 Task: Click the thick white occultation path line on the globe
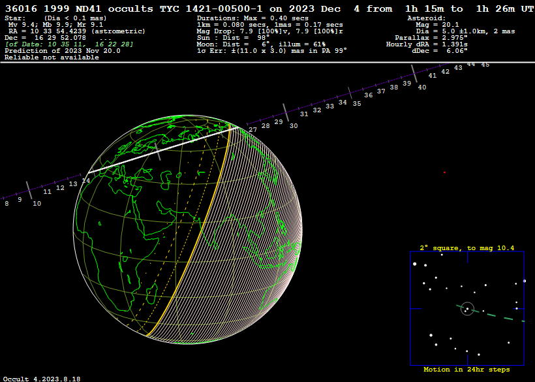[162, 150]
